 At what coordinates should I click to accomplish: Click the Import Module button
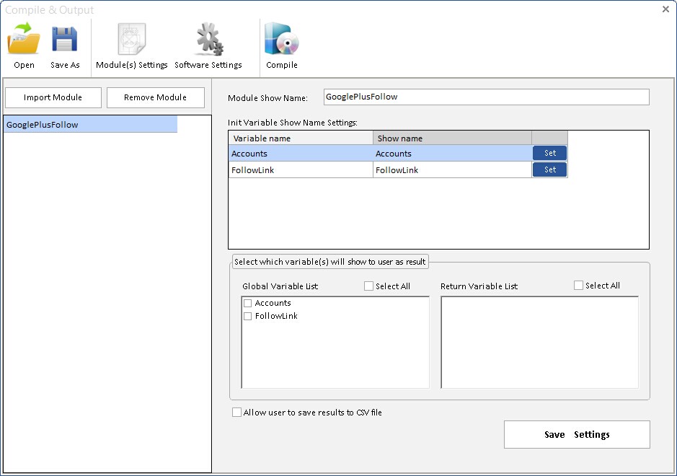point(53,97)
